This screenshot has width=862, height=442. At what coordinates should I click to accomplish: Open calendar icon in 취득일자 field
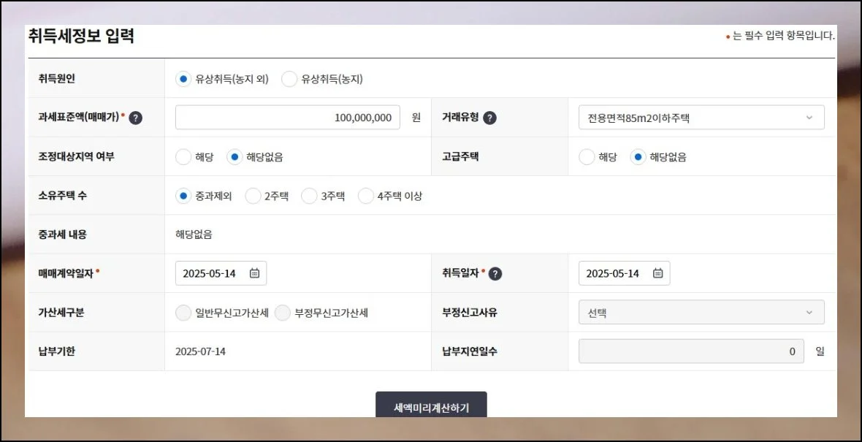point(657,273)
